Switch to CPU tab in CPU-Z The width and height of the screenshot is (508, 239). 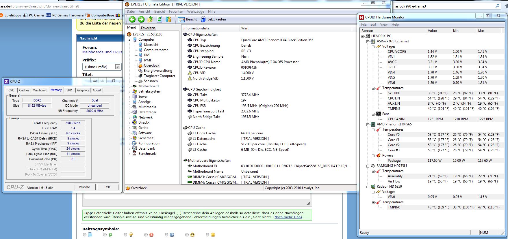point(11,90)
